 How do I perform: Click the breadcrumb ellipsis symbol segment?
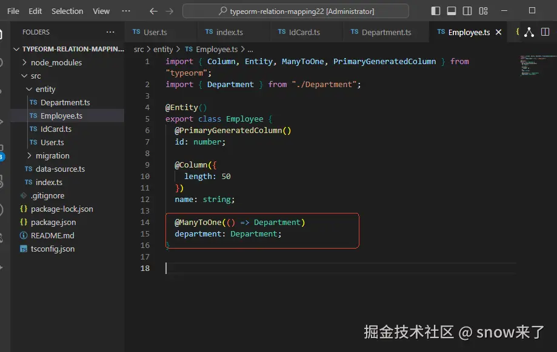tap(250, 49)
